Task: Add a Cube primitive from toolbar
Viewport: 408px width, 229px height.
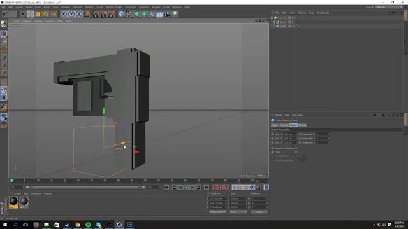Action: 121,14
